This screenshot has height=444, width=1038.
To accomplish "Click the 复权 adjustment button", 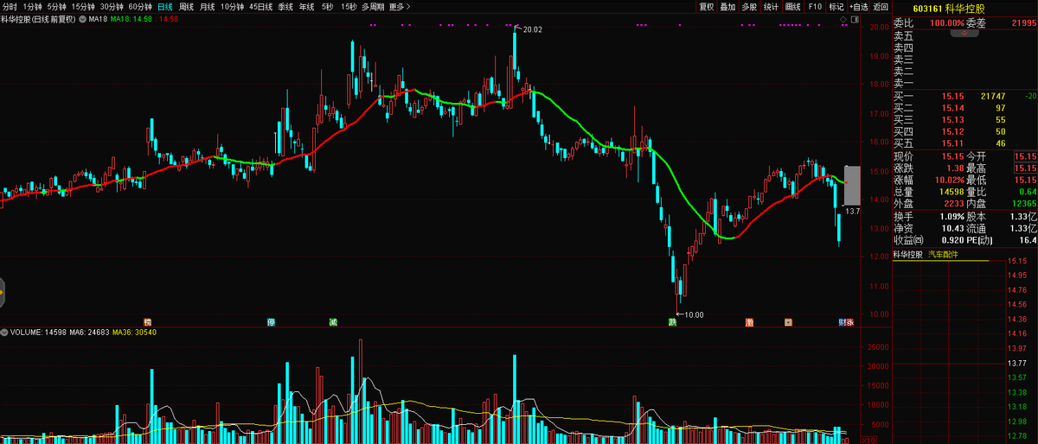I will 707,6.
